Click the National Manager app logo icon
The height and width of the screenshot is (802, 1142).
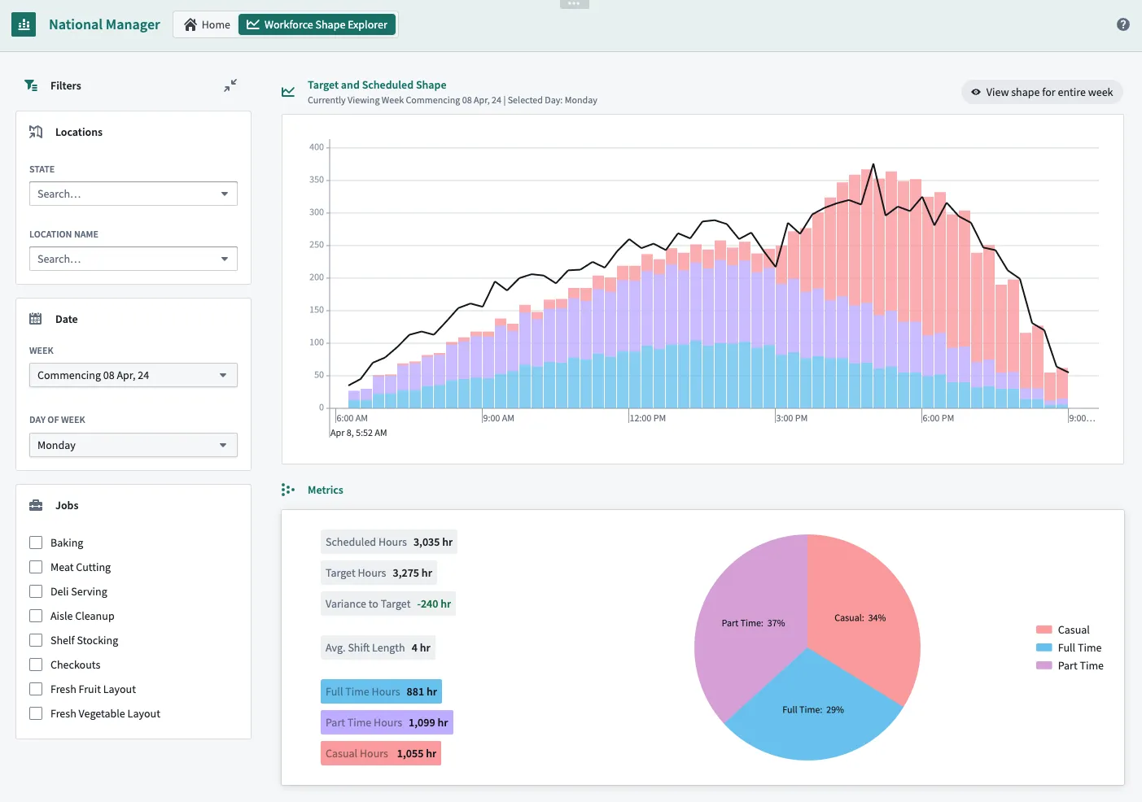point(24,24)
